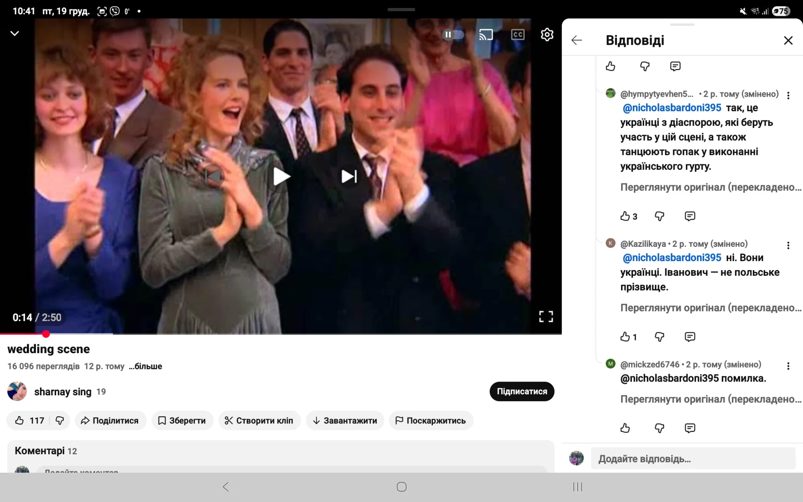
Task: Skip to next video
Action: click(349, 177)
